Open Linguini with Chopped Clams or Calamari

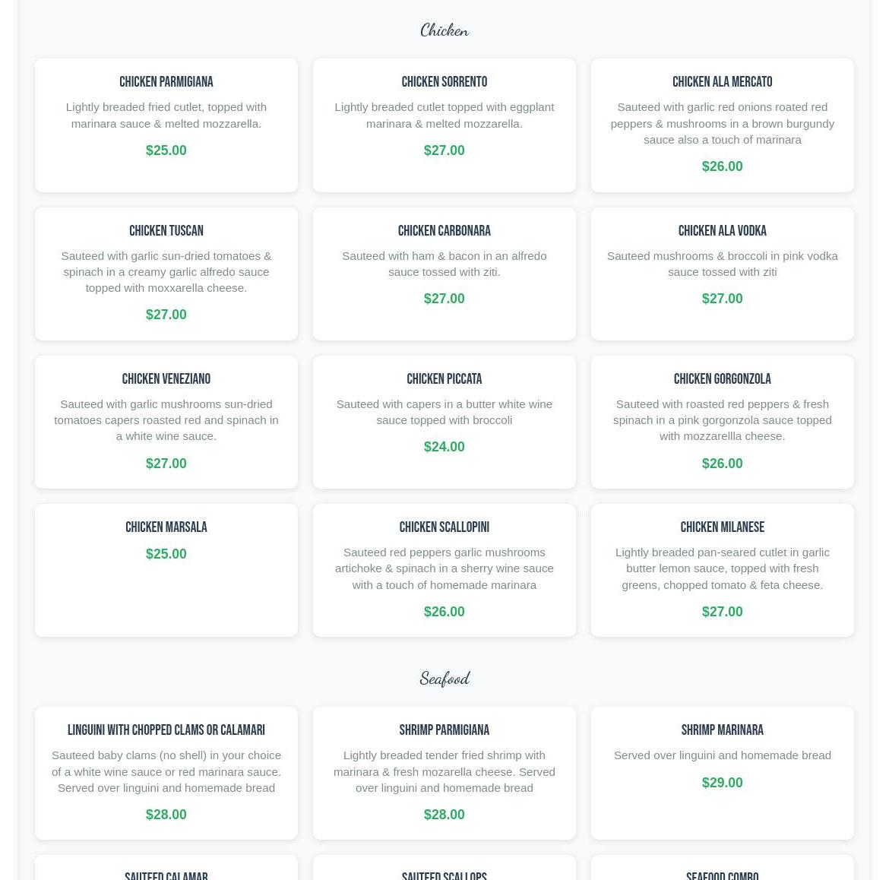tap(166, 774)
